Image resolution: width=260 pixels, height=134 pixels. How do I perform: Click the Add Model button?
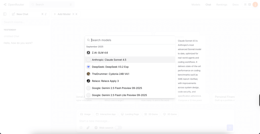pyautogui.click(x=66, y=14)
